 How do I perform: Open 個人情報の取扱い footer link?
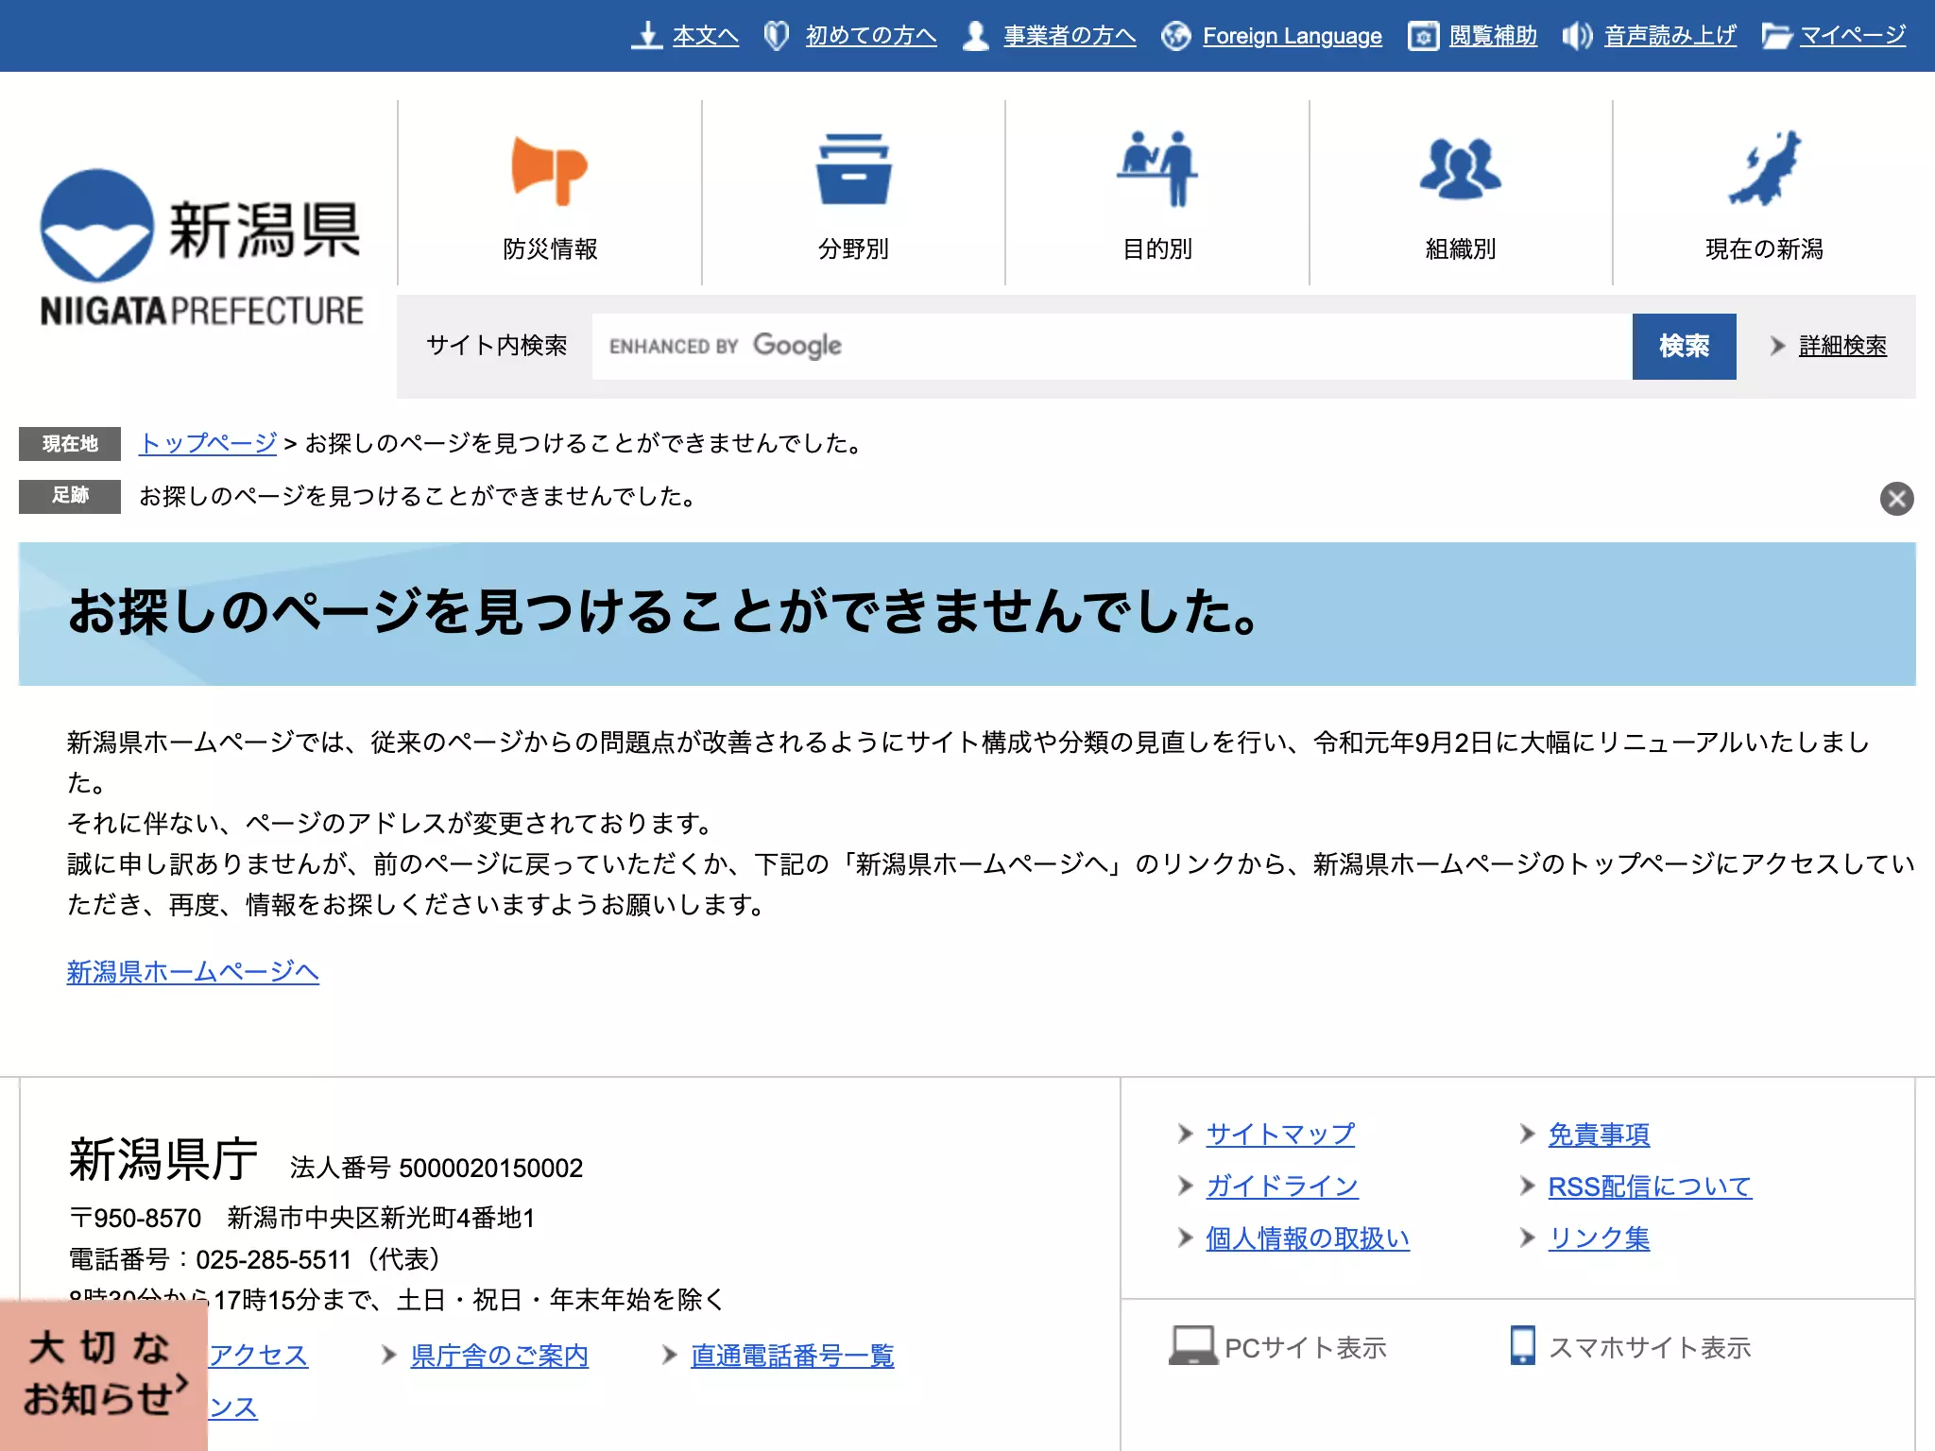coord(1308,1238)
